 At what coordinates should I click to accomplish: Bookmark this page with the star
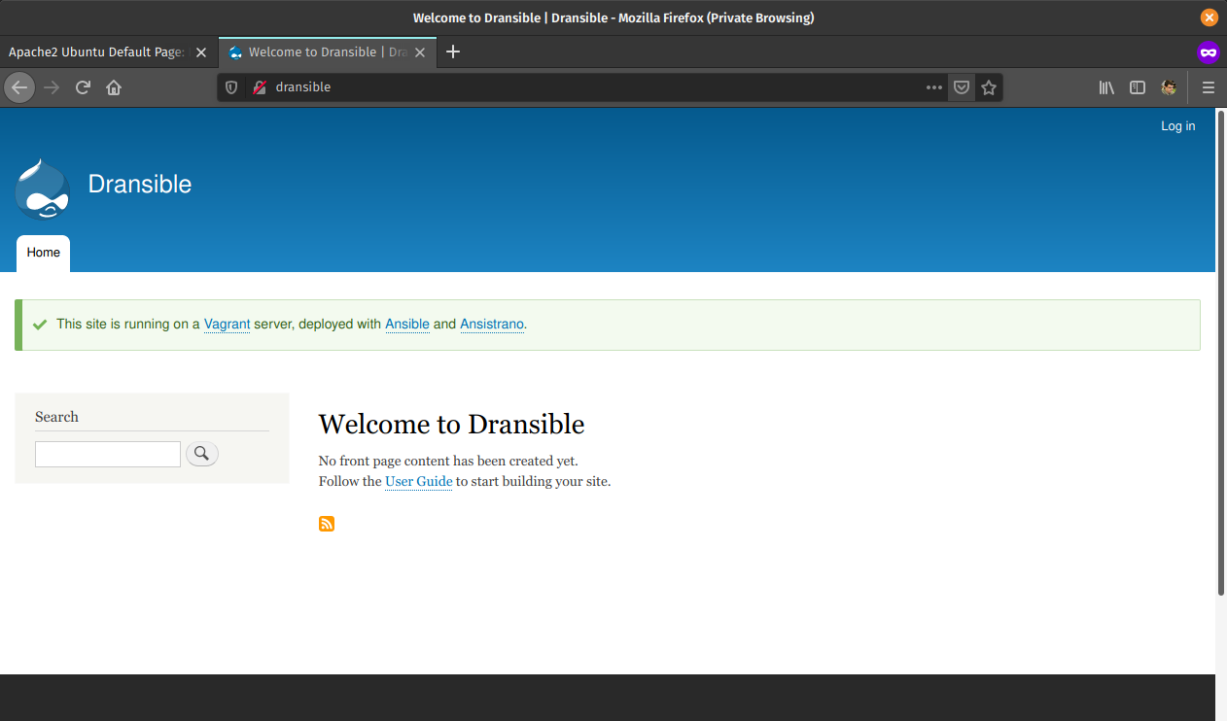tap(989, 87)
